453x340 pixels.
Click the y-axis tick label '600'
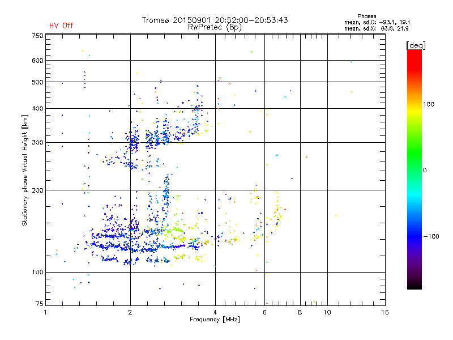coord(38,61)
